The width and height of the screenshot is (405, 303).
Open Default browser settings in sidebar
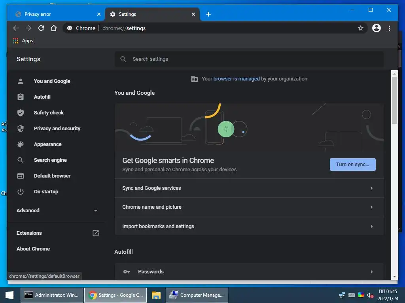pos(52,176)
